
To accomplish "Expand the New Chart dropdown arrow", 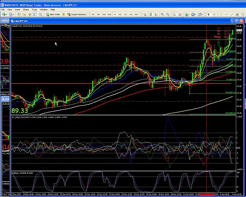I will coord(7,15).
